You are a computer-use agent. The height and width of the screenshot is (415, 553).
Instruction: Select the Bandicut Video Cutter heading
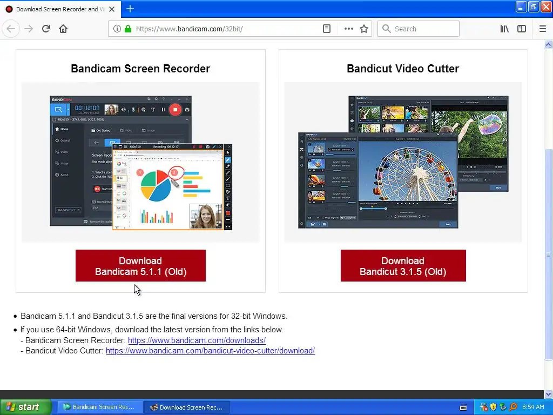[403, 69]
